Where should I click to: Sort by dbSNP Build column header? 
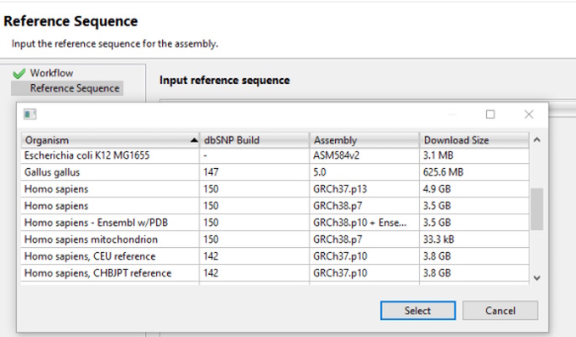pyautogui.click(x=254, y=140)
